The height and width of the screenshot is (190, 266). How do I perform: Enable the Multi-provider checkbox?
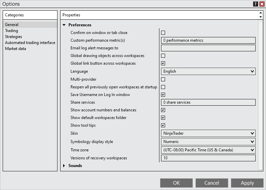click(x=163, y=79)
